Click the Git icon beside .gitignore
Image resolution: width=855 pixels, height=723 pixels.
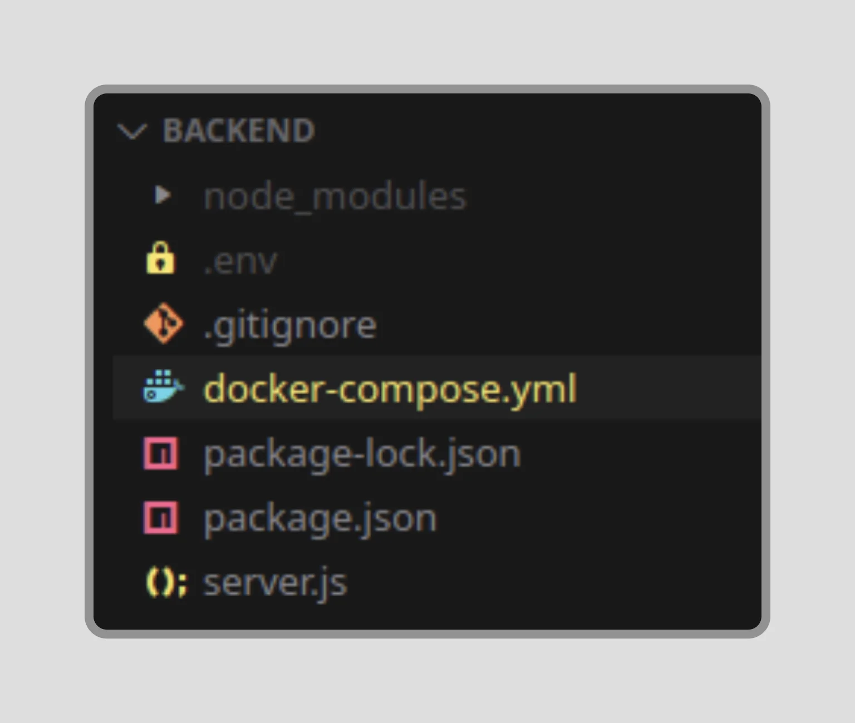pyautogui.click(x=163, y=324)
